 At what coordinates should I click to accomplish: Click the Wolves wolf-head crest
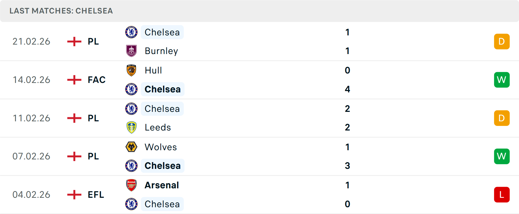[131, 147]
